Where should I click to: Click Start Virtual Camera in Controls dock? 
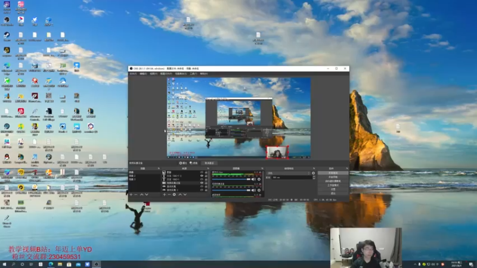tap(333, 181)
